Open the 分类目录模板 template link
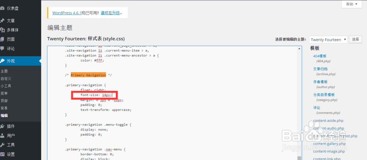Screen dimensions: 367x160 (324, 95)
